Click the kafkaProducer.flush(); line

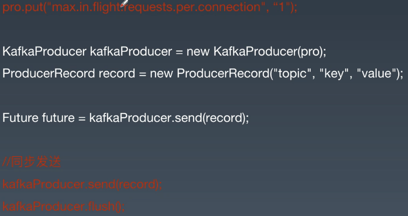tap(64, 206)
